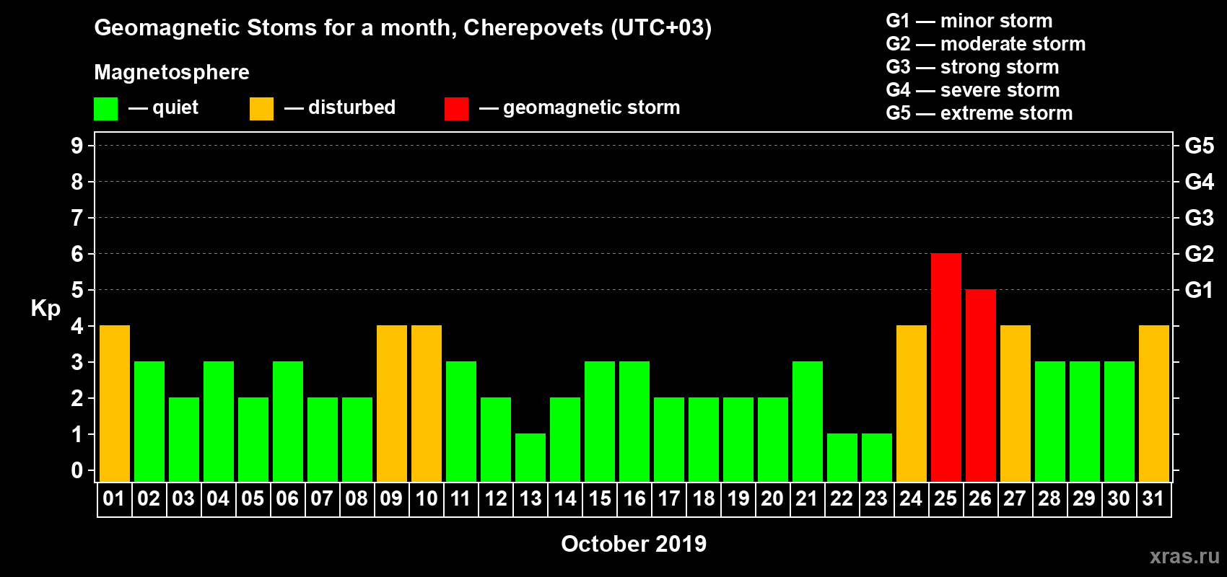
Task: Select the orange bar for October 01
Action: 115,404
